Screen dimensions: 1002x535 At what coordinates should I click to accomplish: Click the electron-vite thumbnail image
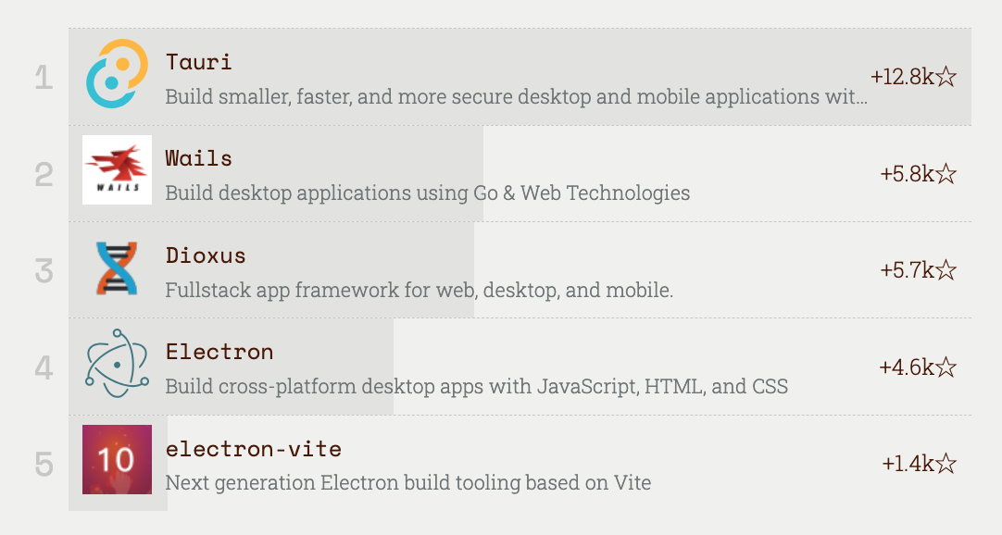click(x=117, y=460)
